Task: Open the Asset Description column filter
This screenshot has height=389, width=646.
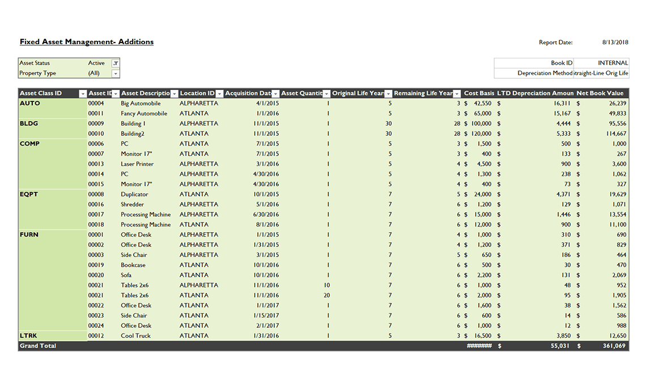Action: pos(175,93)
